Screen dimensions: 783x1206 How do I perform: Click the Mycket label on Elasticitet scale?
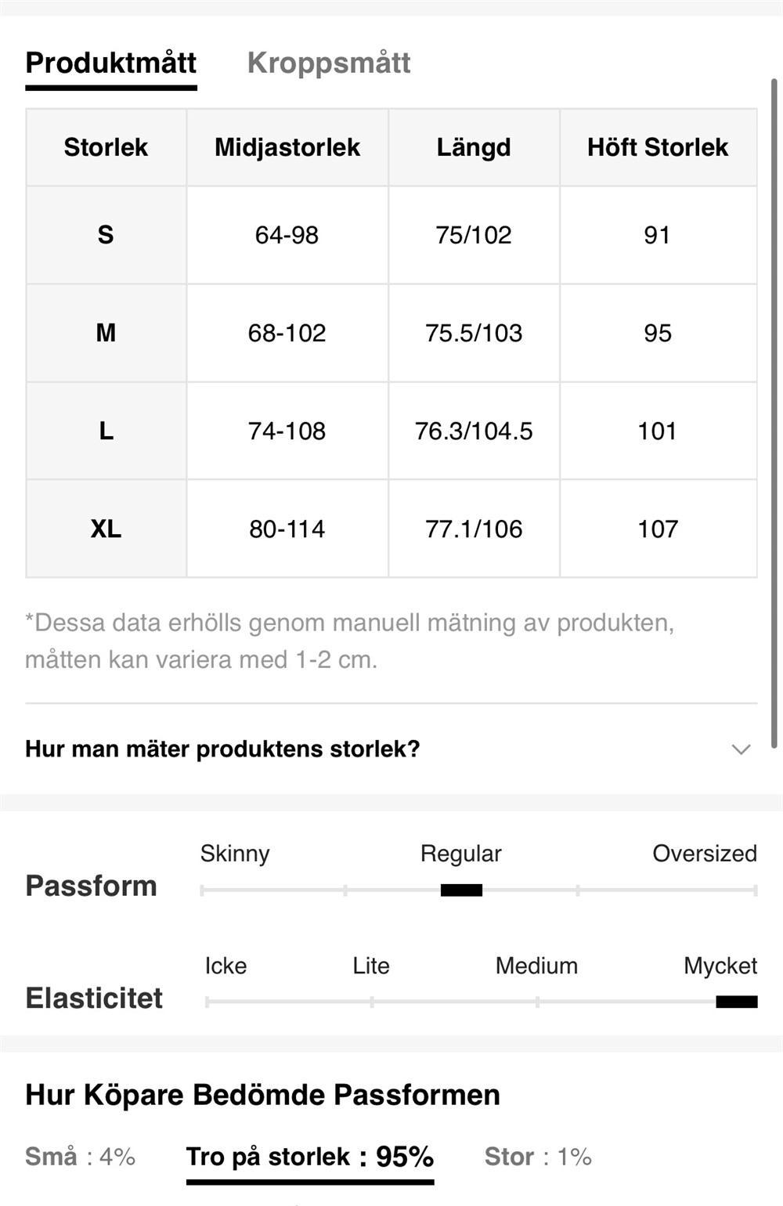pyautogui.click(x=720, y=966)
